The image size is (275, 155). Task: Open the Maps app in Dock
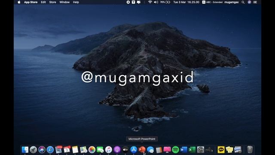(x=84, y=150)
